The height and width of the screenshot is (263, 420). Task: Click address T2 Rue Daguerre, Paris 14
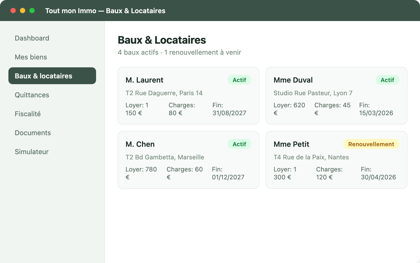pos(164,93)
